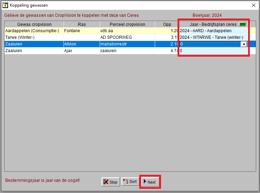260x193 pixels.
Task: Select the Aardappelen (Consumptie-) row
Action: click(x=130, y=31)
